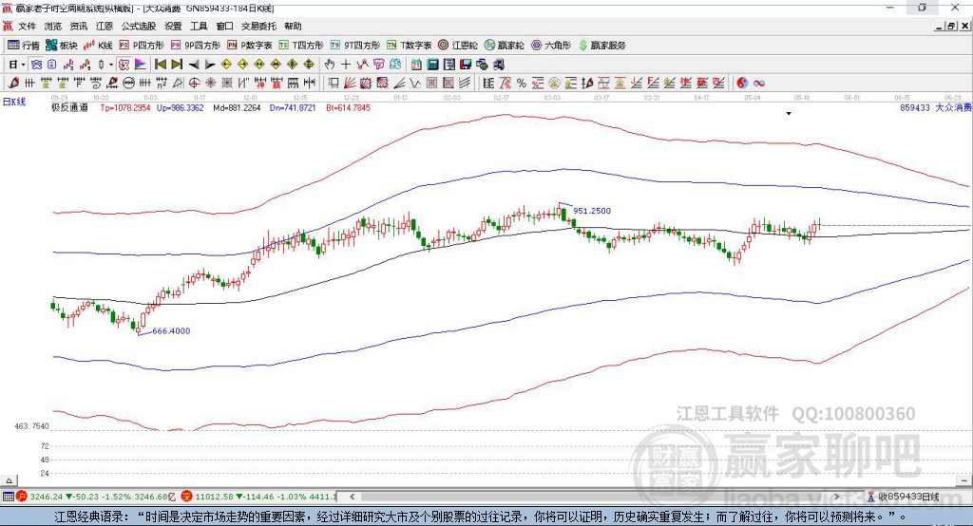This screenshot has height=526, width=973.
Task: Open the 行情 market quotes view
Action: pos(24,46)
